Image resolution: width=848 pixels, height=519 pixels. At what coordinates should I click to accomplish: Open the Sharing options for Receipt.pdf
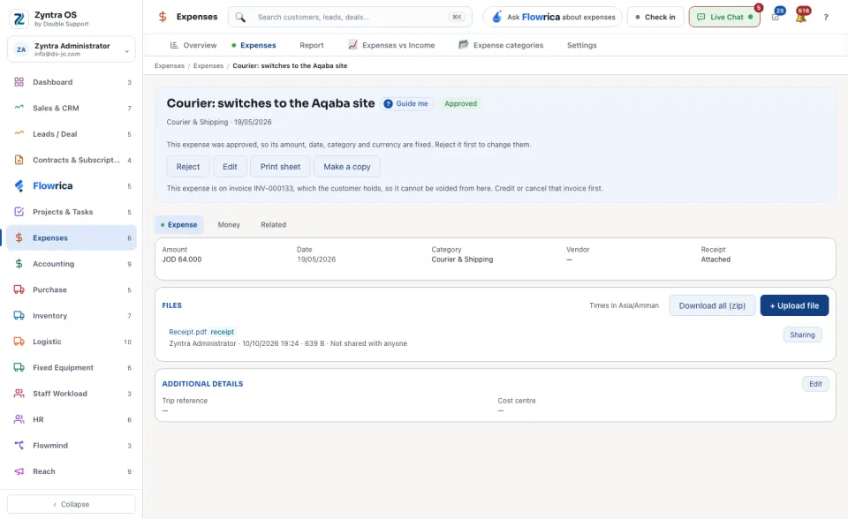(803, 335)
